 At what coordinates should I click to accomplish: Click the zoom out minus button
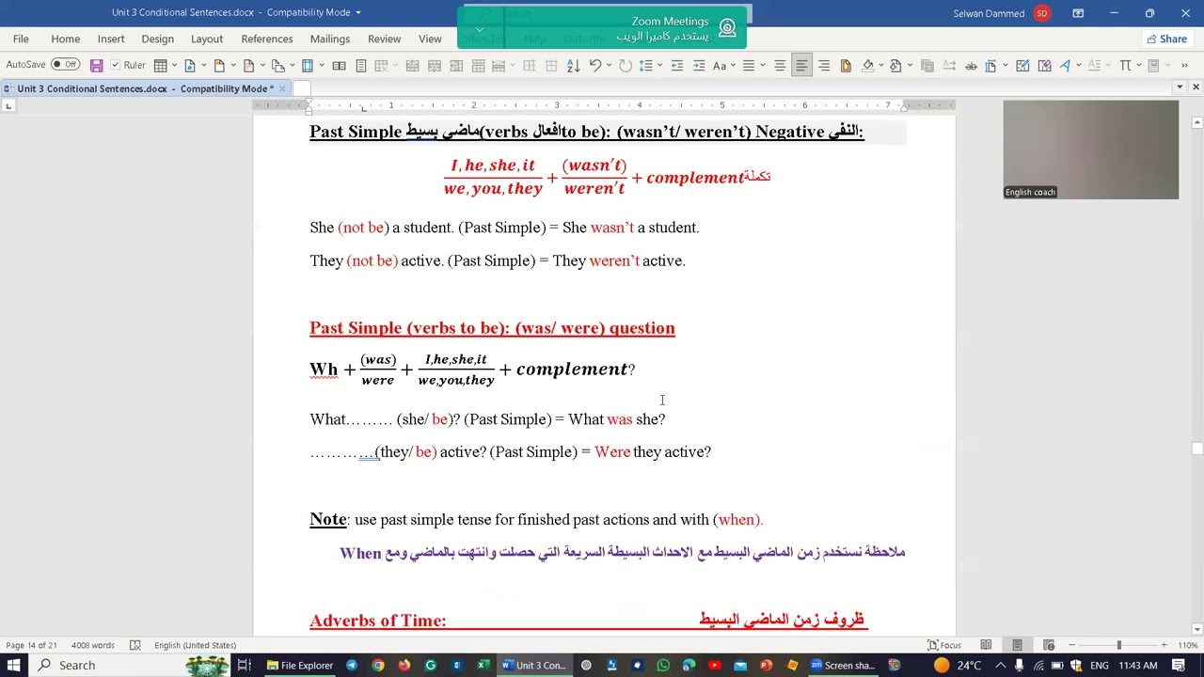[x=1072, y=645]
